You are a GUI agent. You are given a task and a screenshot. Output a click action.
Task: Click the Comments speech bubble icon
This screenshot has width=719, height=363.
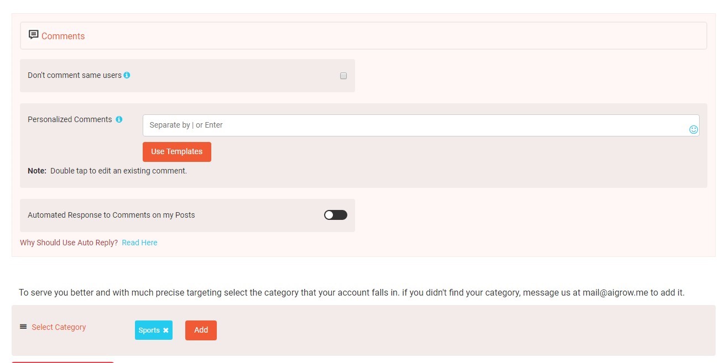coord(34,35)
